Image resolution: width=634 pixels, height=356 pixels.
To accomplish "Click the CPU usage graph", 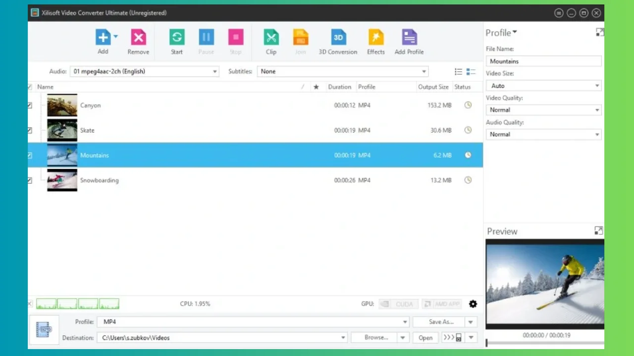I will click(78, 304).
